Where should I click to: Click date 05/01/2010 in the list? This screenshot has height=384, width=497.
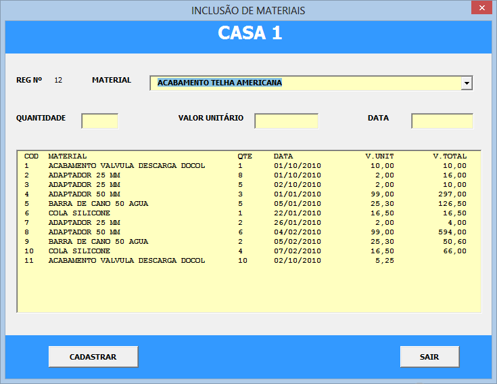click(x=298, y=204)
